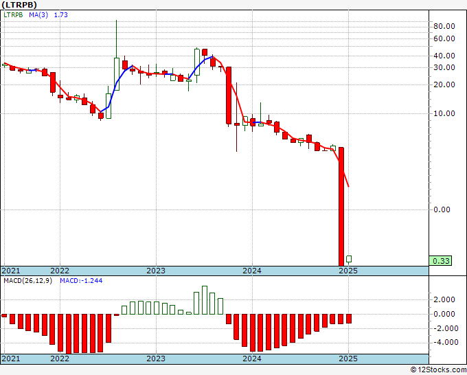467x375 pixels.
Task: Click the 10.00 price axis label
Action: click(x=444, y=114)
